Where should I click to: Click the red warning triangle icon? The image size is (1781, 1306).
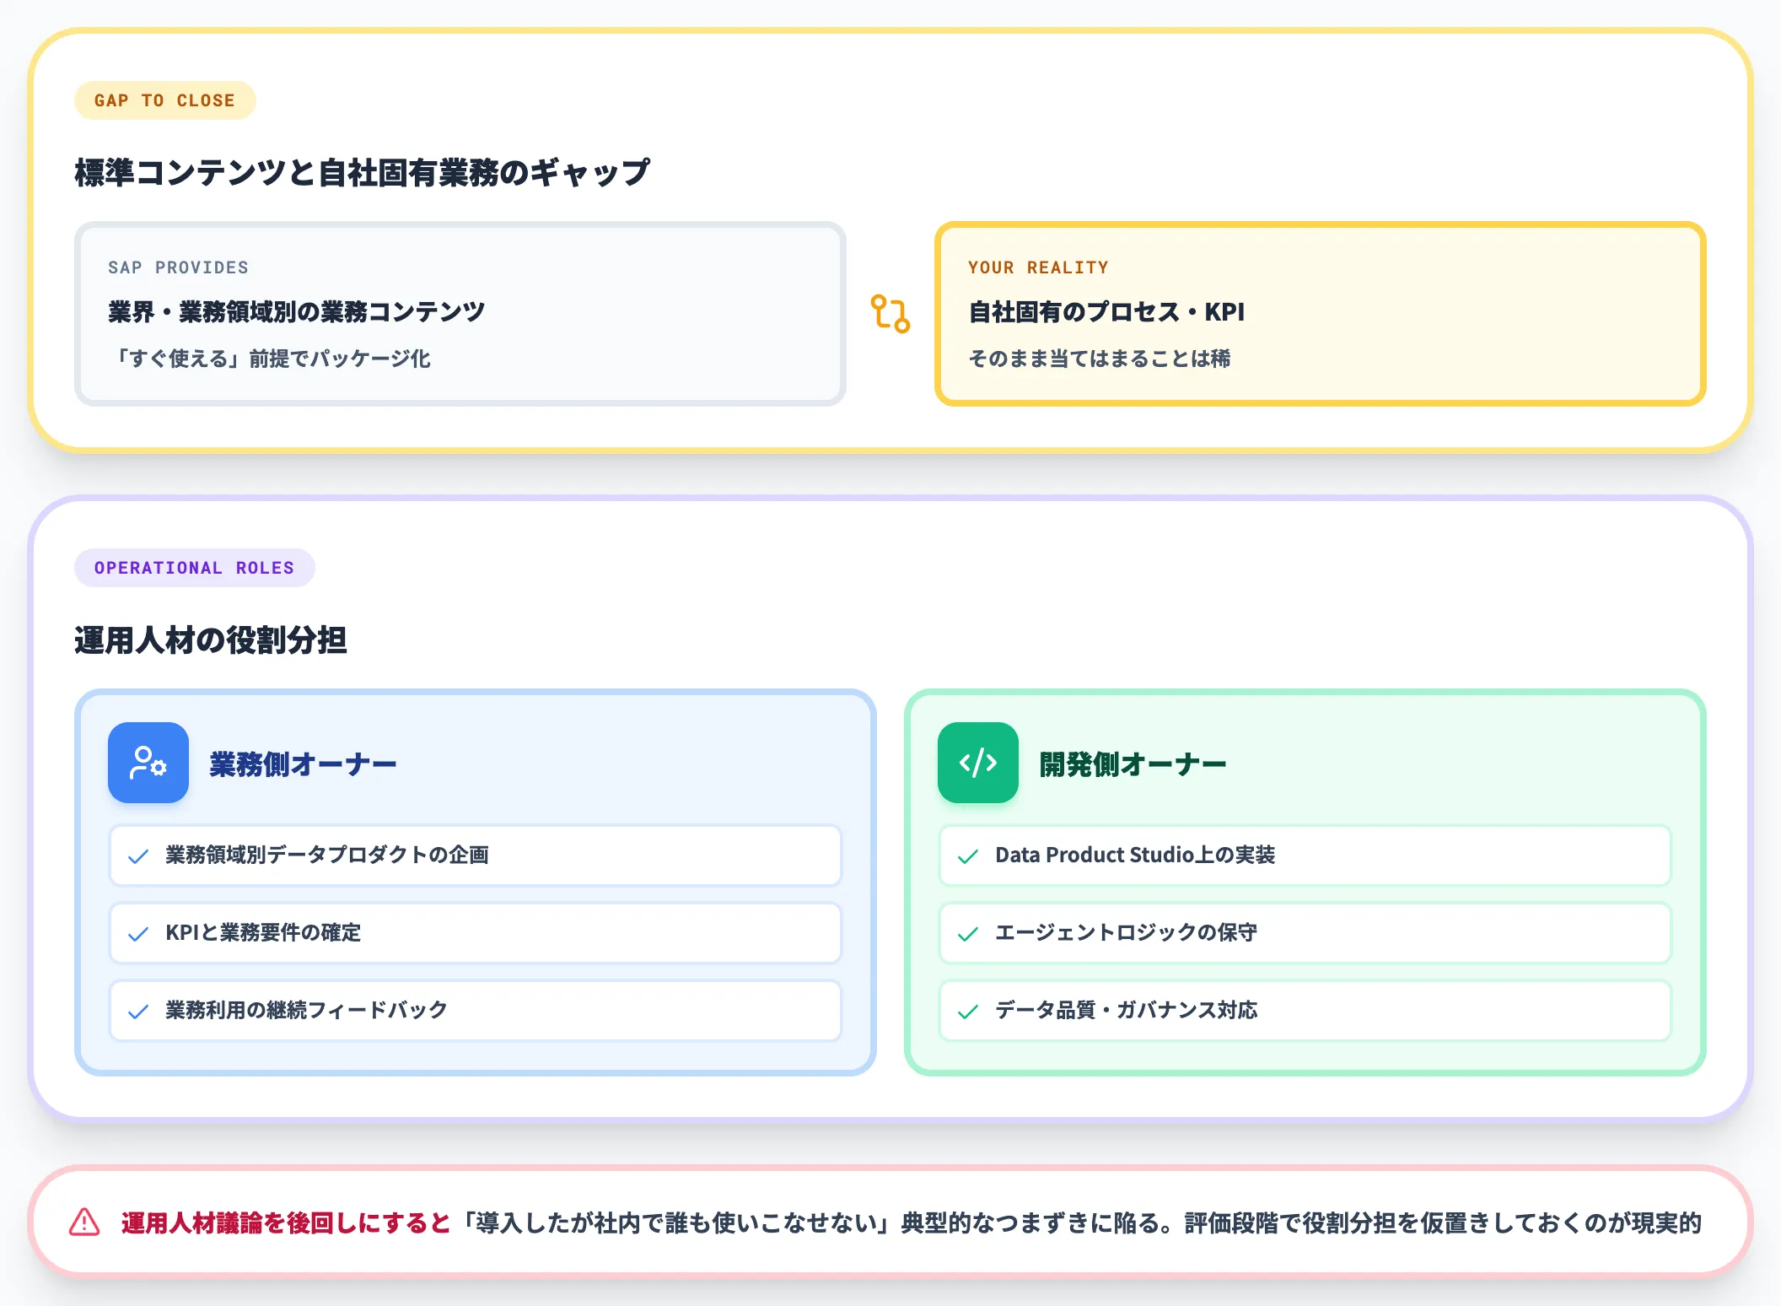tap(84, 1222)
